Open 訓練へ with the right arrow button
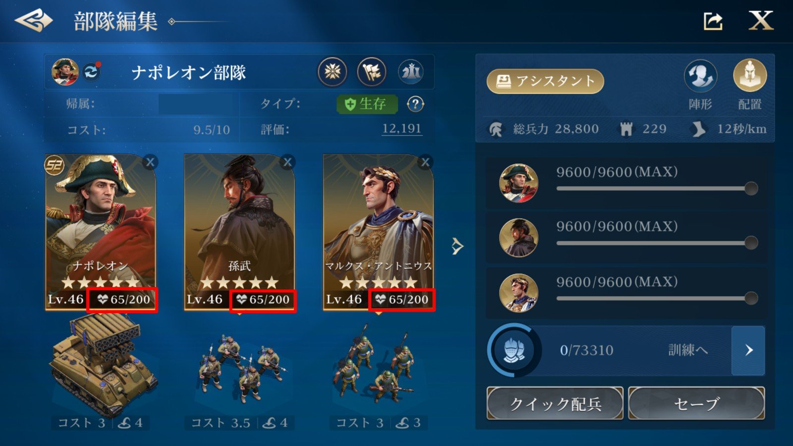Image resolution: width=793 pixels, height=446 pixels. pyautogui.click(x=748, y=350)
